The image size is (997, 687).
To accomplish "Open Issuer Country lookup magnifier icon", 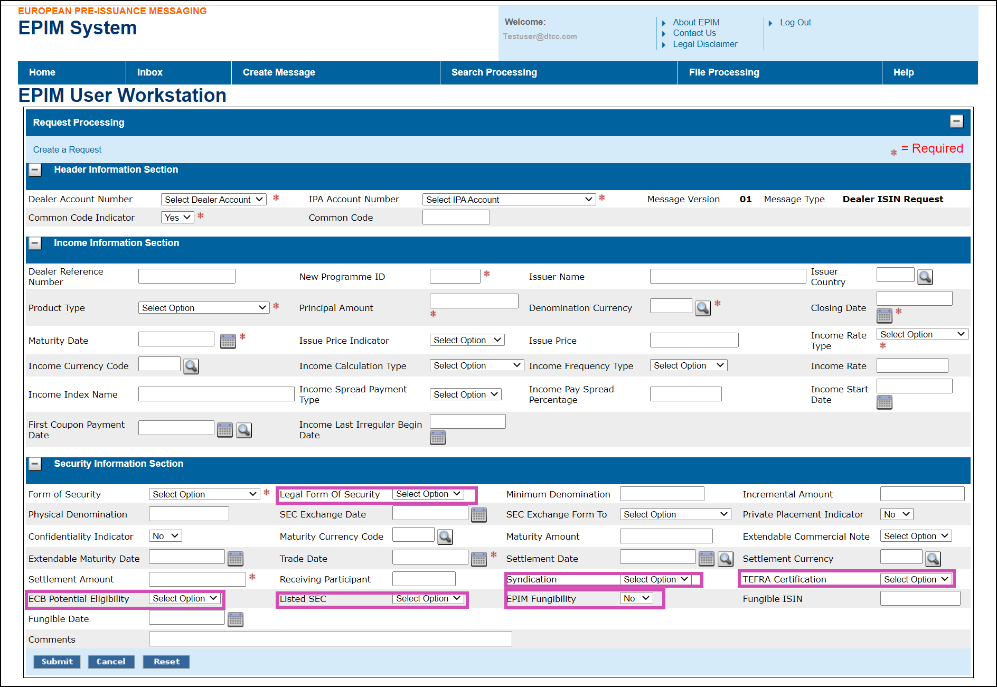I will [925, 277].
